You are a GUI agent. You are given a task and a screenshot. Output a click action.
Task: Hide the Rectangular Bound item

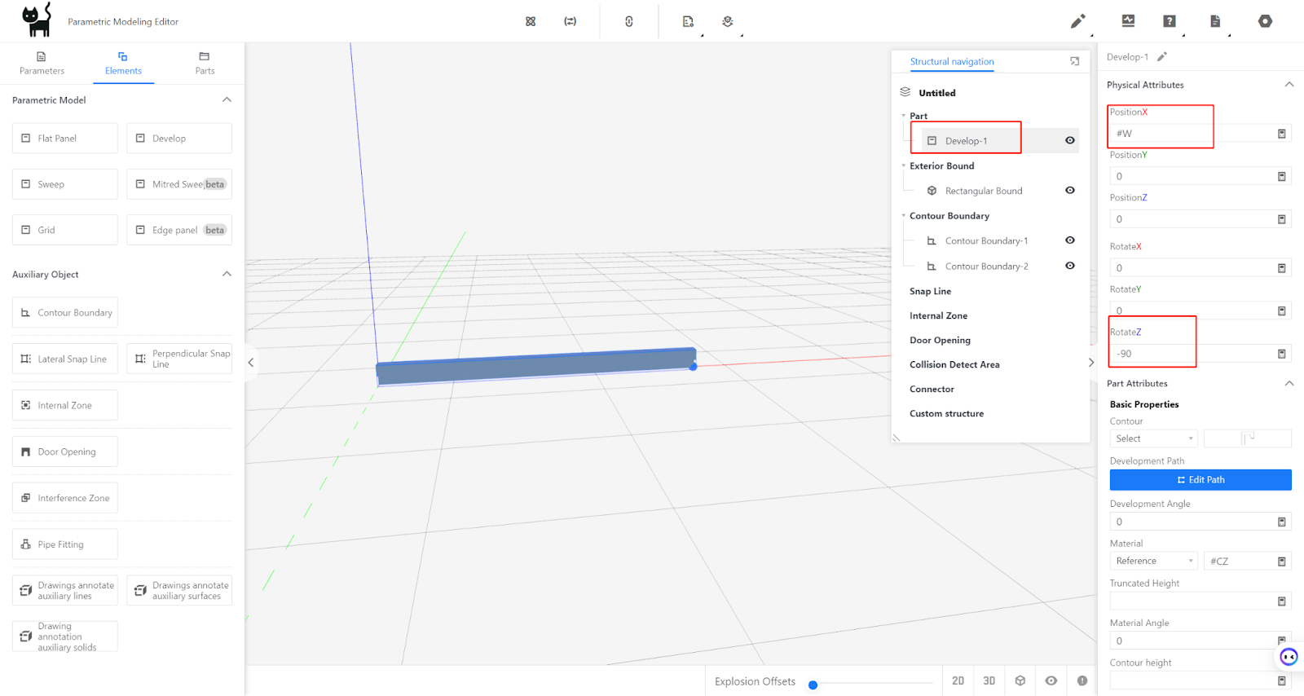[1069, 191]
